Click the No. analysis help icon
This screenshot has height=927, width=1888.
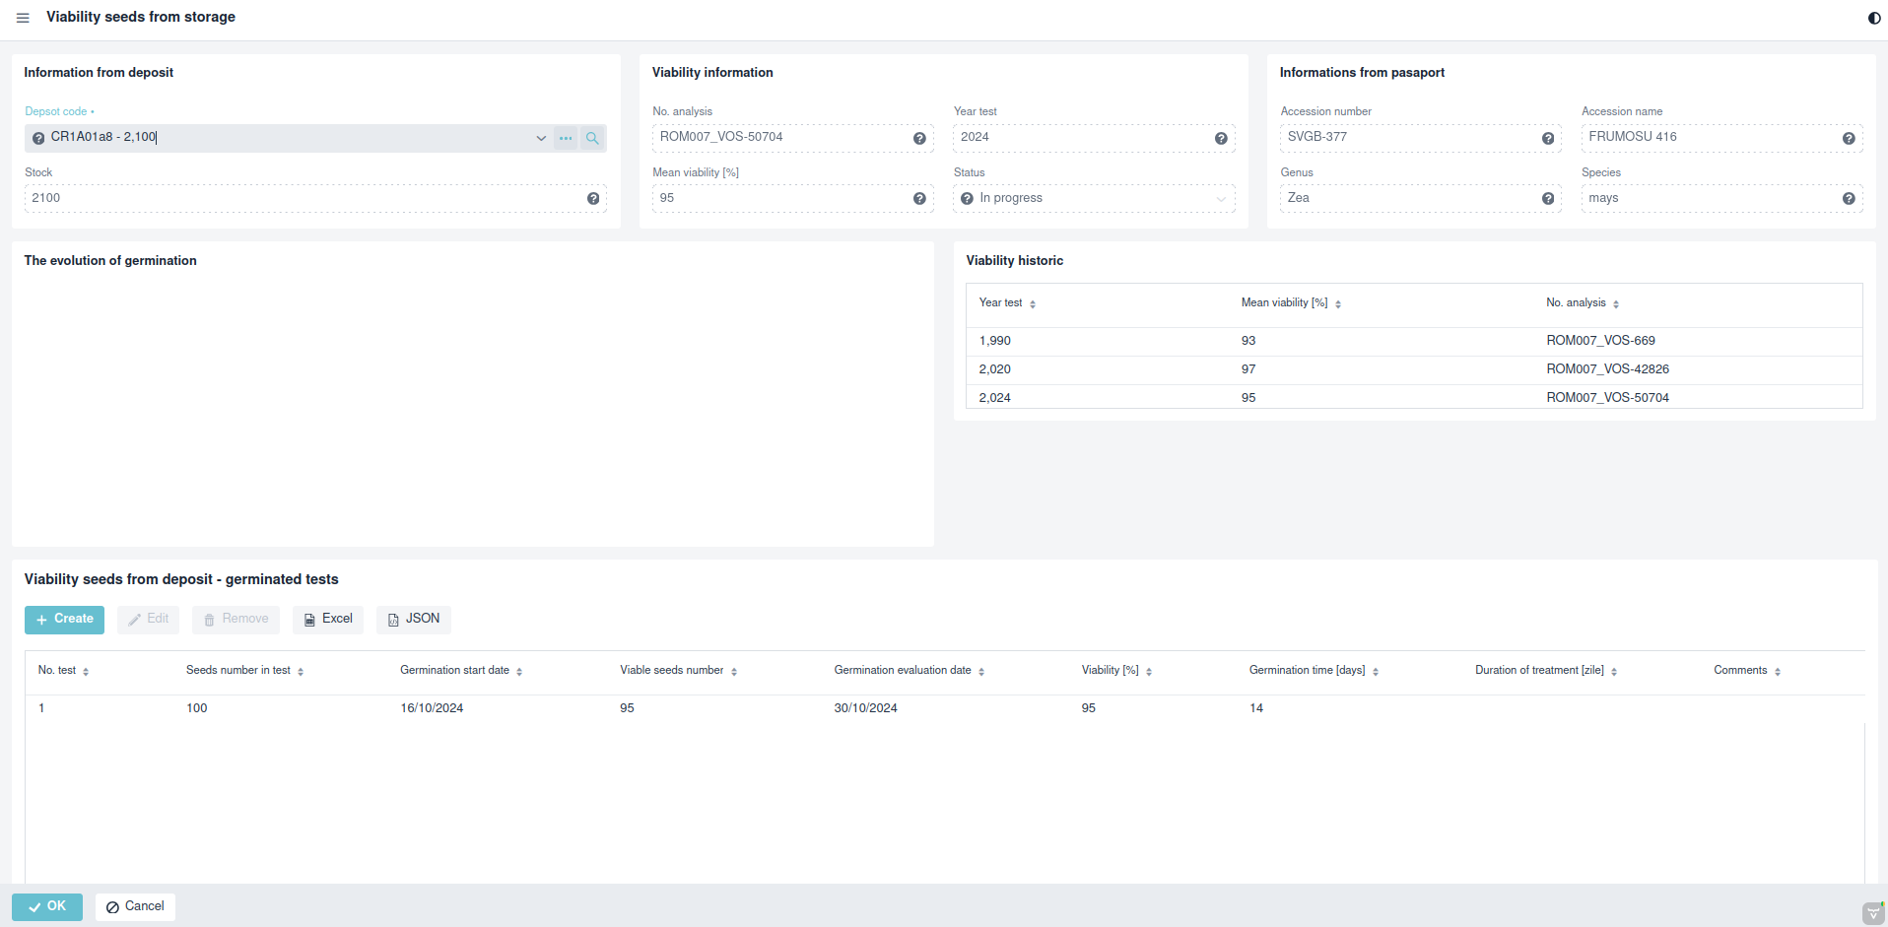click(919, 138)
